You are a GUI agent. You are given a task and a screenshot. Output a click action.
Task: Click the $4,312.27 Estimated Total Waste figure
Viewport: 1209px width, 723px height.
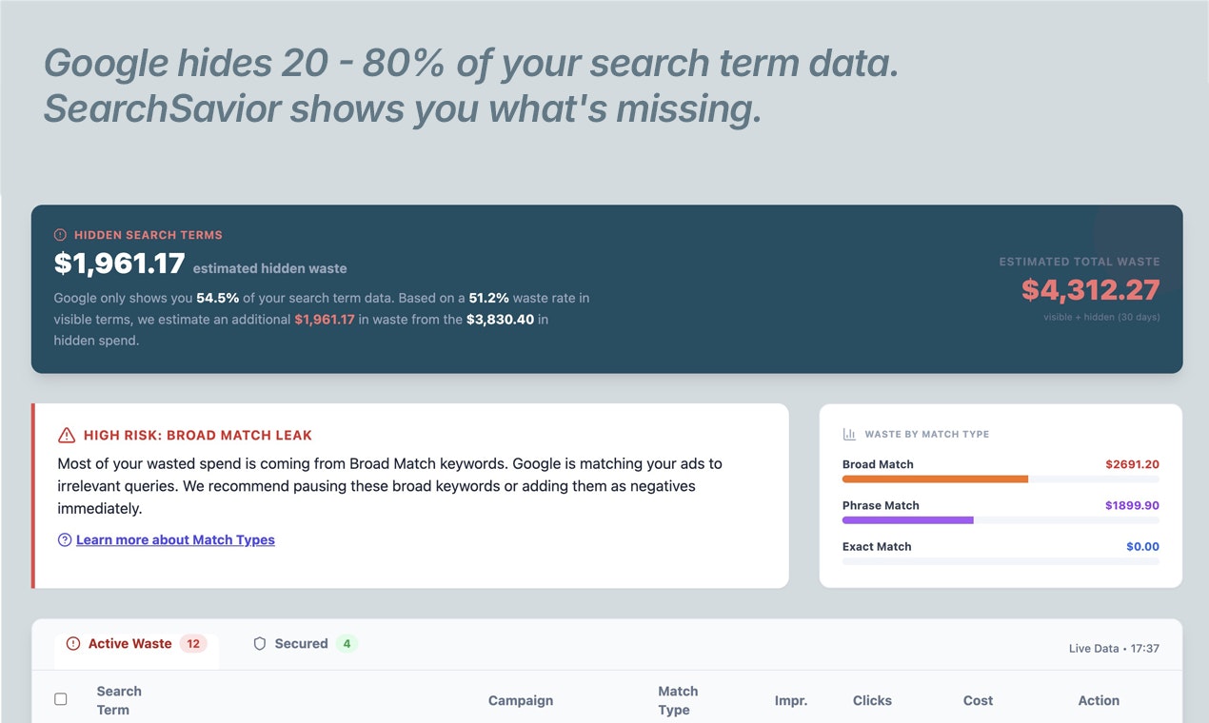tap(1090, 289)
